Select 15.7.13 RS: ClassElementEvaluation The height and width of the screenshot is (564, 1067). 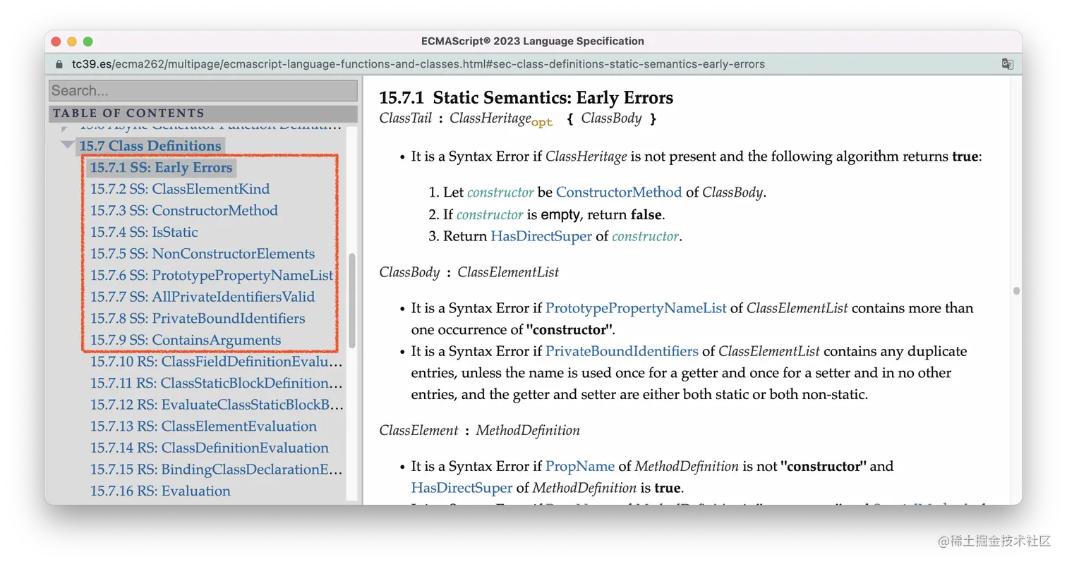tap(203, 427)
